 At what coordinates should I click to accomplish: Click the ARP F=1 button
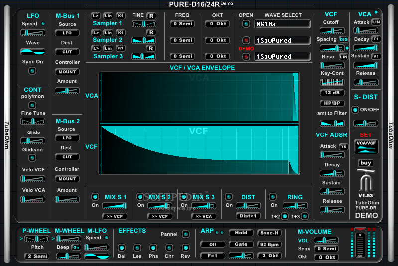pos(213,256)
